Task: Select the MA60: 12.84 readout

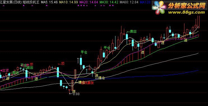Action: (129, 2)
